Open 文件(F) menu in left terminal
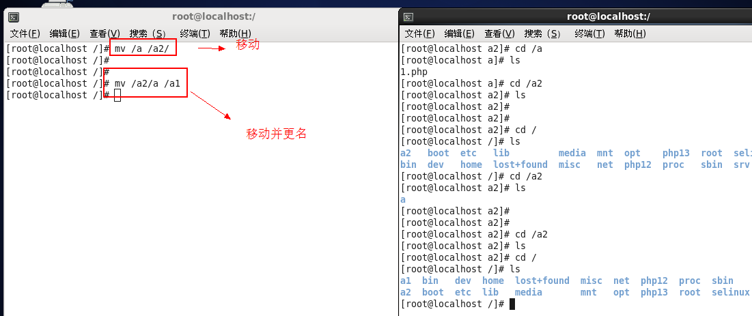Image resolution: width=752 pixels, height=316 pixels. [x=25, y=33]
